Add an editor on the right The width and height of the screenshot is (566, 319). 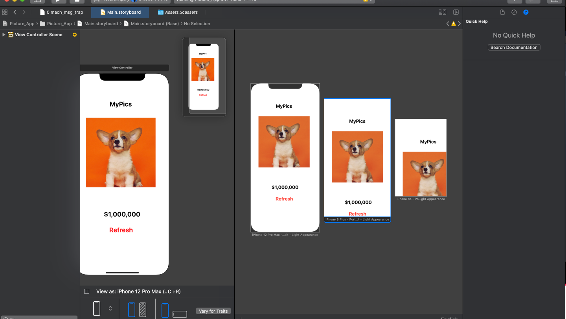456,12
